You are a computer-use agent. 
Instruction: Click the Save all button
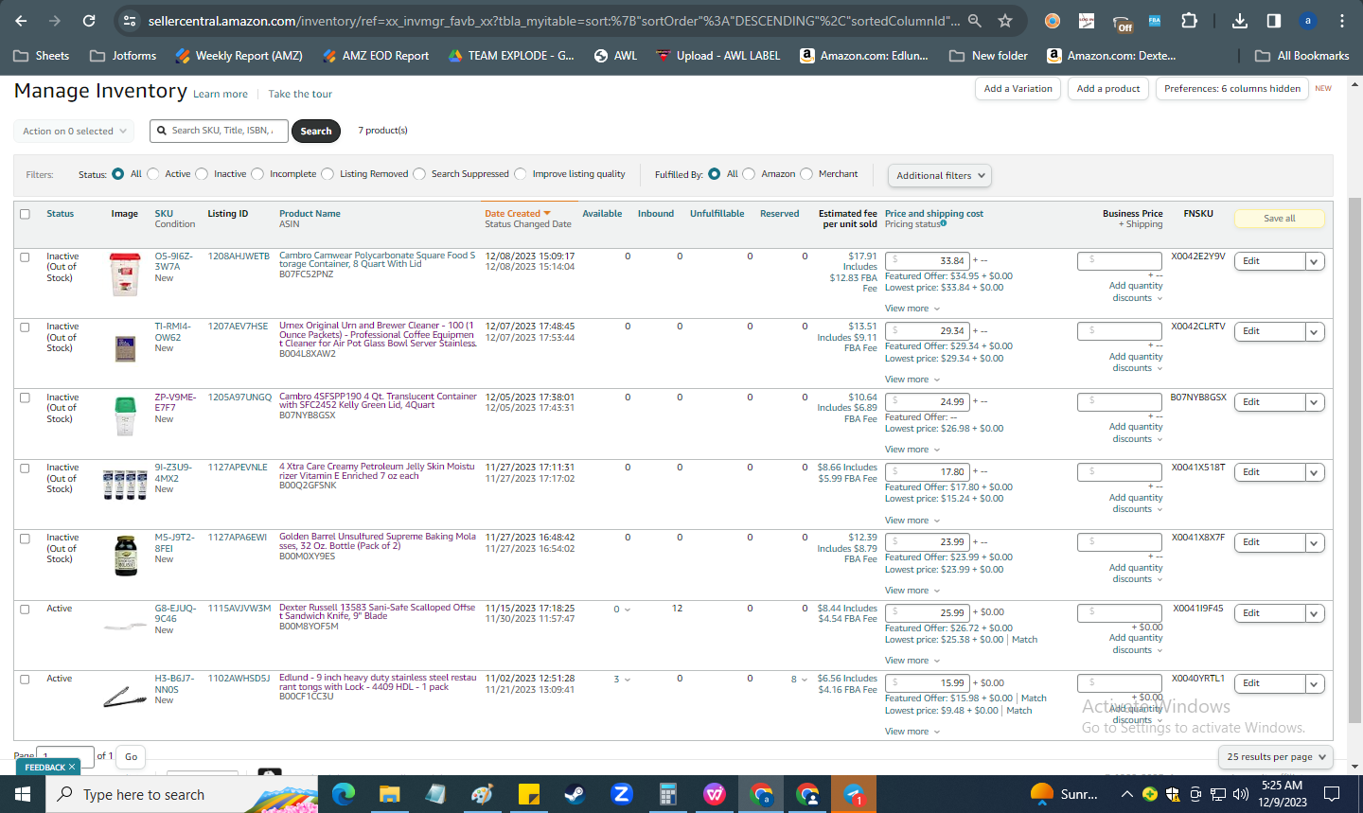pyautogui.click(x=1279, y=219)
